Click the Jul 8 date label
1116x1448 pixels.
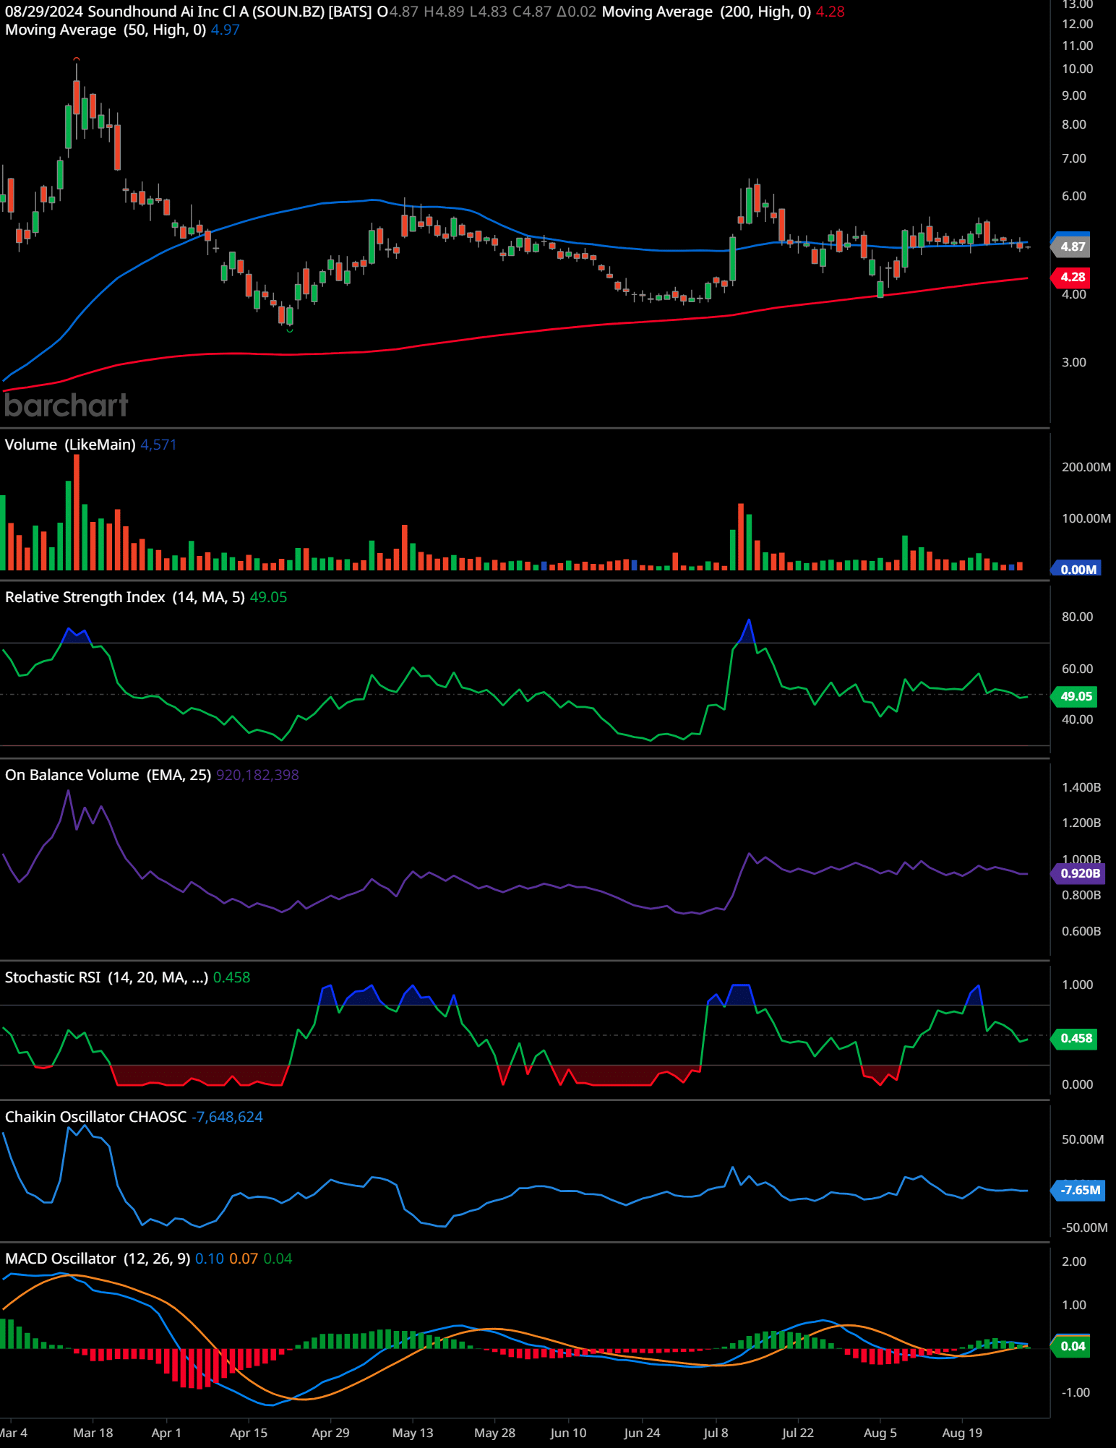pos(716,1433)
